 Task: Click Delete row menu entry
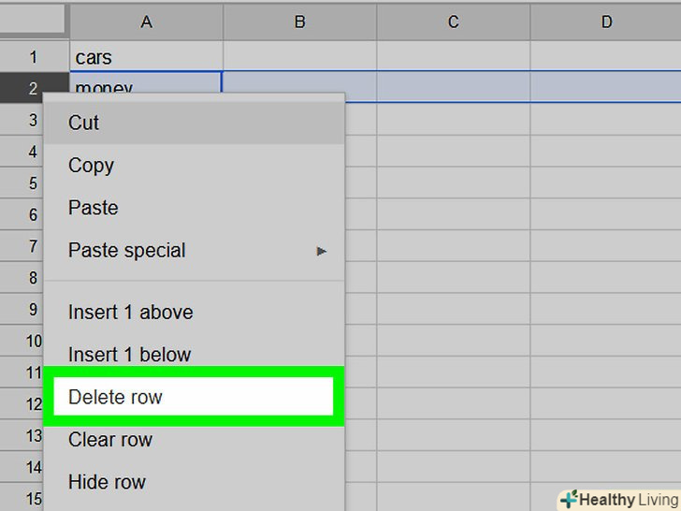click(115, 397)
